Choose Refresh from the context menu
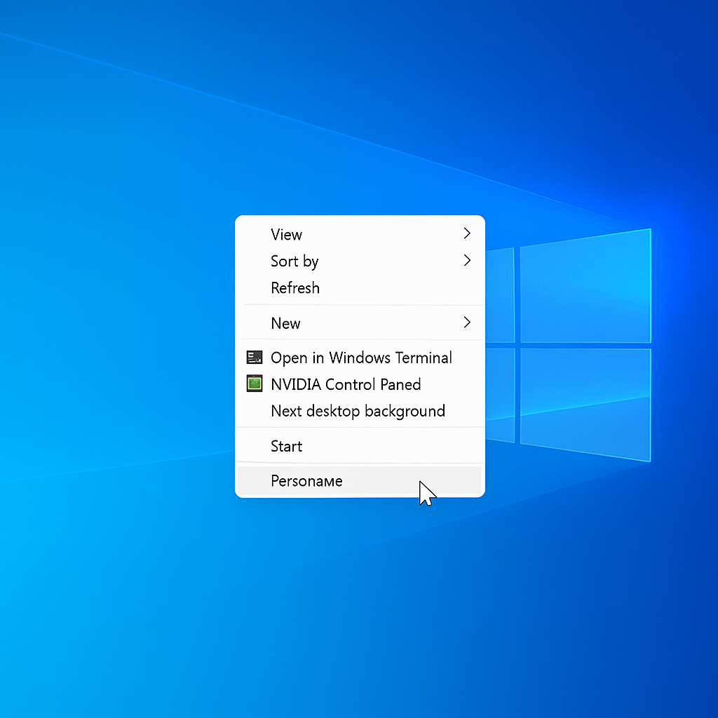 pyautogui.click(x=360, y=288)
